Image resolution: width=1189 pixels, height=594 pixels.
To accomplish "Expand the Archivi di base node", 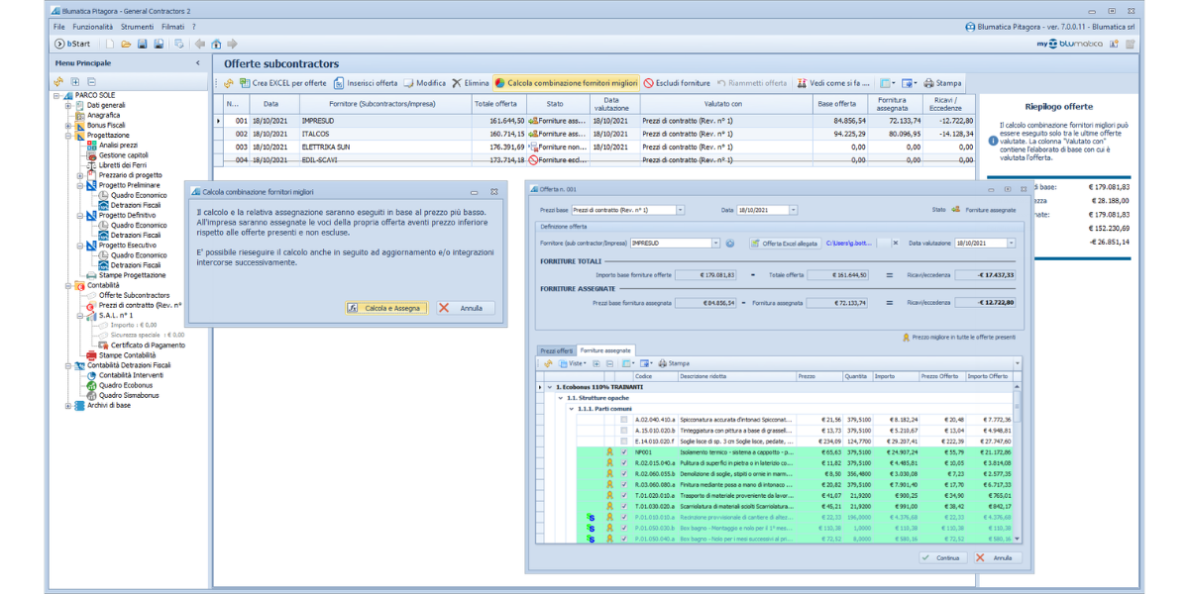I will coord(68,405).
